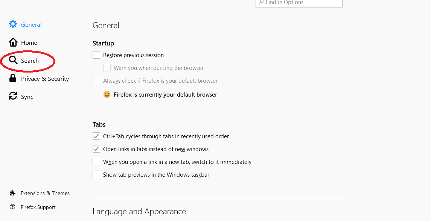Click the Search magnifier icon in sidebar
This screenshot has height=221, width=431.
tap(13, 61)
